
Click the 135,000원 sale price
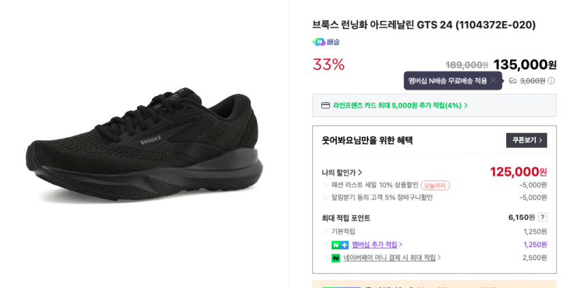[x=524, y=65]
